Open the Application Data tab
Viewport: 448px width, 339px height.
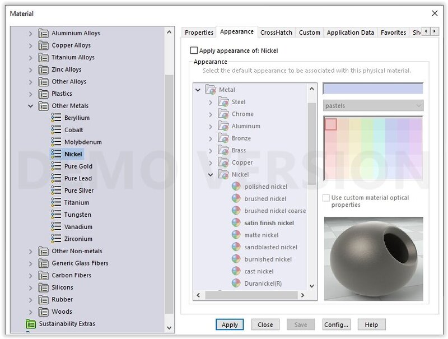351,32
